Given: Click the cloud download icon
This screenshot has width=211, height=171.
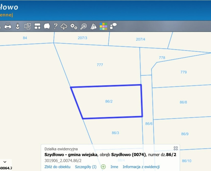Looking at the screenshot, I should point(64,26).
